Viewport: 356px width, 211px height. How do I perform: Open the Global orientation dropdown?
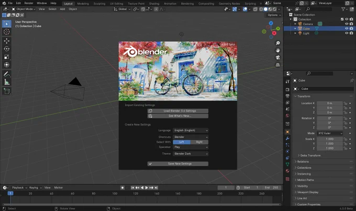[x=122, y=9]
